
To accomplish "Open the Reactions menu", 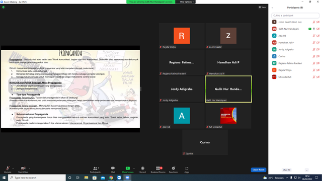I will [x=173, y=169].
